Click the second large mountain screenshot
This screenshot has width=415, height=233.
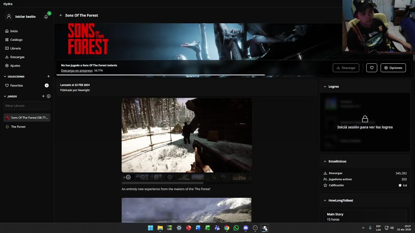point(186,210)
